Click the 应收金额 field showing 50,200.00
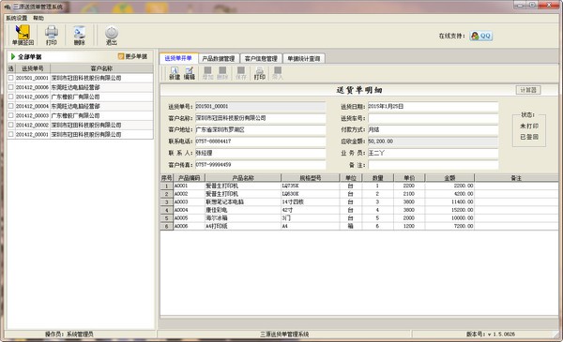The height and width of the screenshot is (342, 563). (433, 141)
